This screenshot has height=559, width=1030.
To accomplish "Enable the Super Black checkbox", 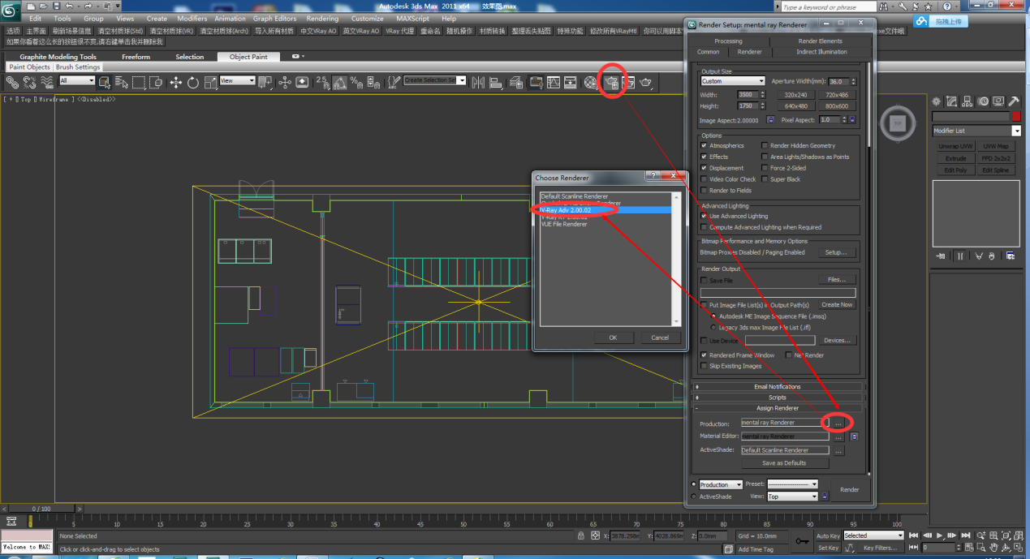I will pyautogui.click(x=765, y=179).
